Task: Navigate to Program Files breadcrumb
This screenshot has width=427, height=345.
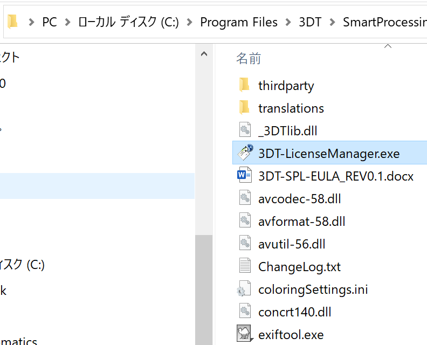Action: tap(239, 22)
